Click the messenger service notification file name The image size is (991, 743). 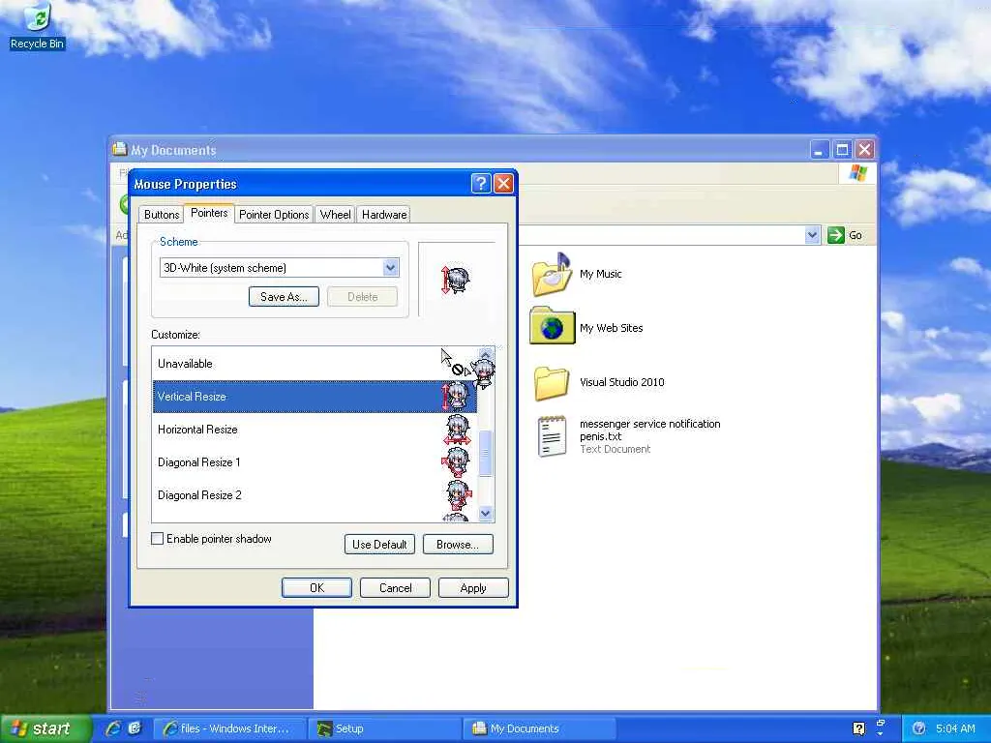tap(649, 430)
